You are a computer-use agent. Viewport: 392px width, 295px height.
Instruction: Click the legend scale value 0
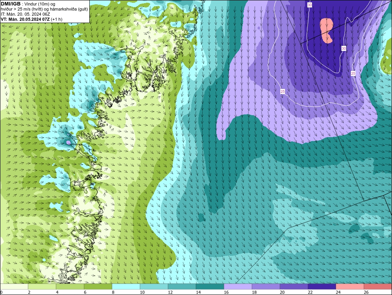pyautogui.click(x=1, y=292)
